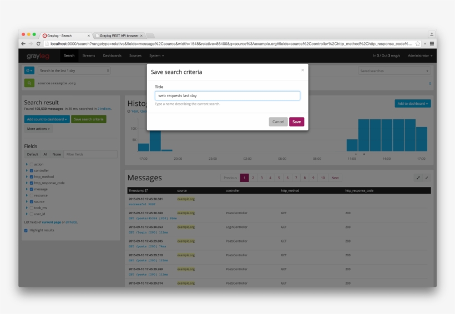This screenshot has width=455, height=314.
Task: Toggle the Highlight results checkbox
Action: pyautogui.click(x=26, y=230)
